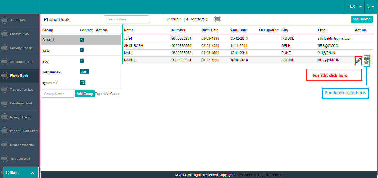Open the TEXT dropdown in top bar
378x178 pixels.
tap(354, 7)
